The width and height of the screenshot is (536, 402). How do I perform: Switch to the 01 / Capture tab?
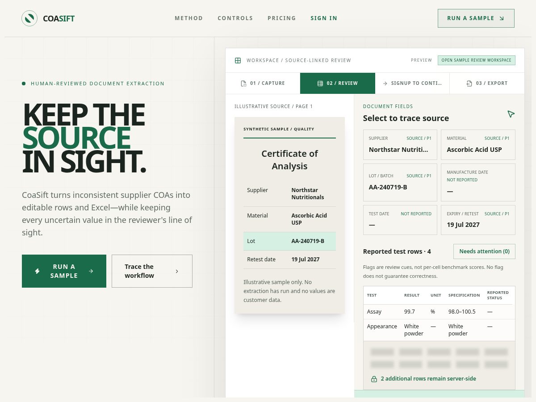(263, 84)
